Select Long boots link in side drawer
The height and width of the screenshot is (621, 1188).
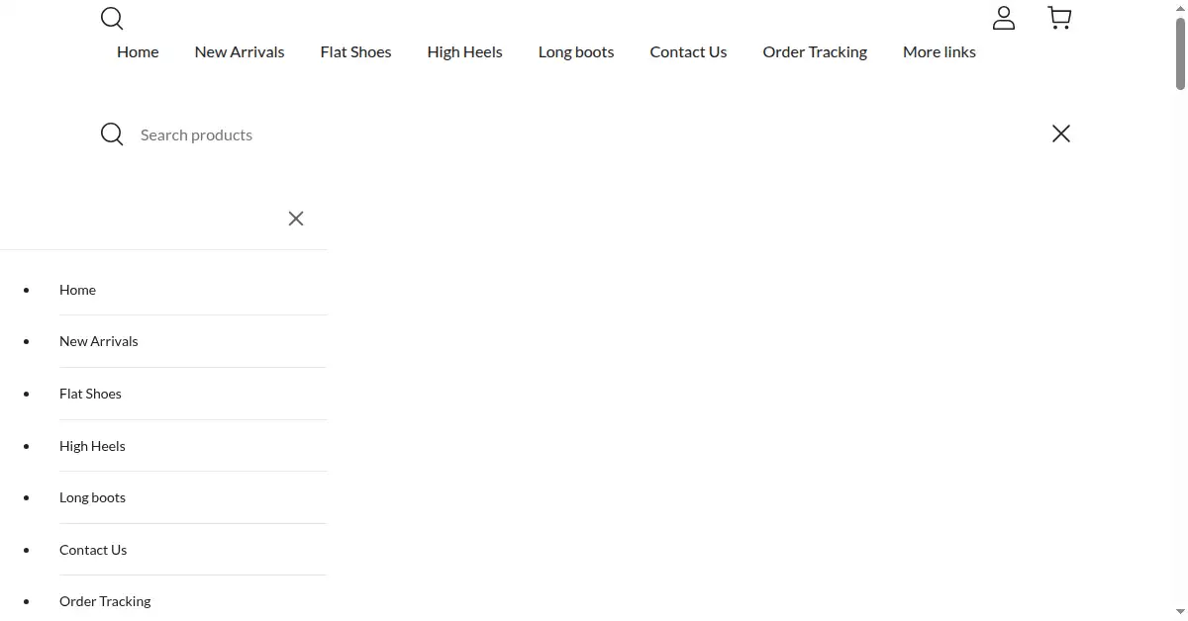click(92, 497)
